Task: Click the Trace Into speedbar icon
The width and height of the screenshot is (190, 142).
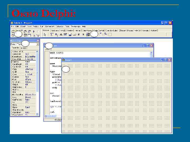Action: pyautogui.click(x=34, y=35)
